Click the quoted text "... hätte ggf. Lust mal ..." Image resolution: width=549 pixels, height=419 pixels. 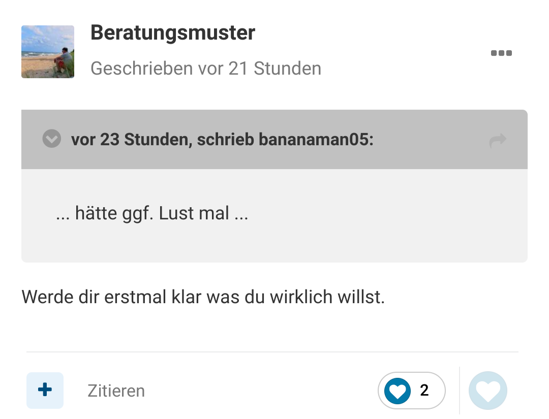click(x=152, y=213)
